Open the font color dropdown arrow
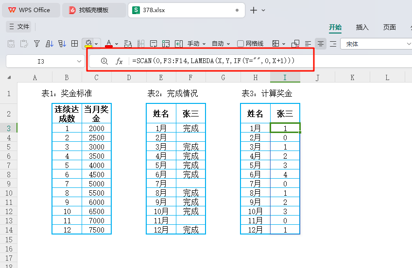412x268 pixels. tap(117, 44)
